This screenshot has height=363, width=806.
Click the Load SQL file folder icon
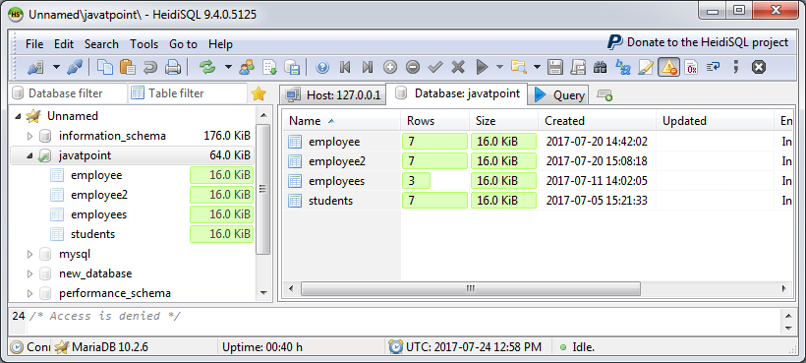pos(518,67)
